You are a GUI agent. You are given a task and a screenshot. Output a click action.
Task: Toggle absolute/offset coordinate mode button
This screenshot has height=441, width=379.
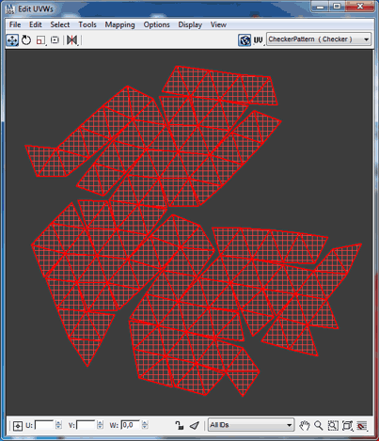coord(18,426)
